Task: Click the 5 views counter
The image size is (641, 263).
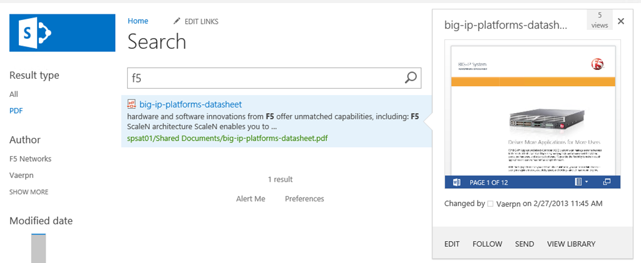Action: coord(600,20)
